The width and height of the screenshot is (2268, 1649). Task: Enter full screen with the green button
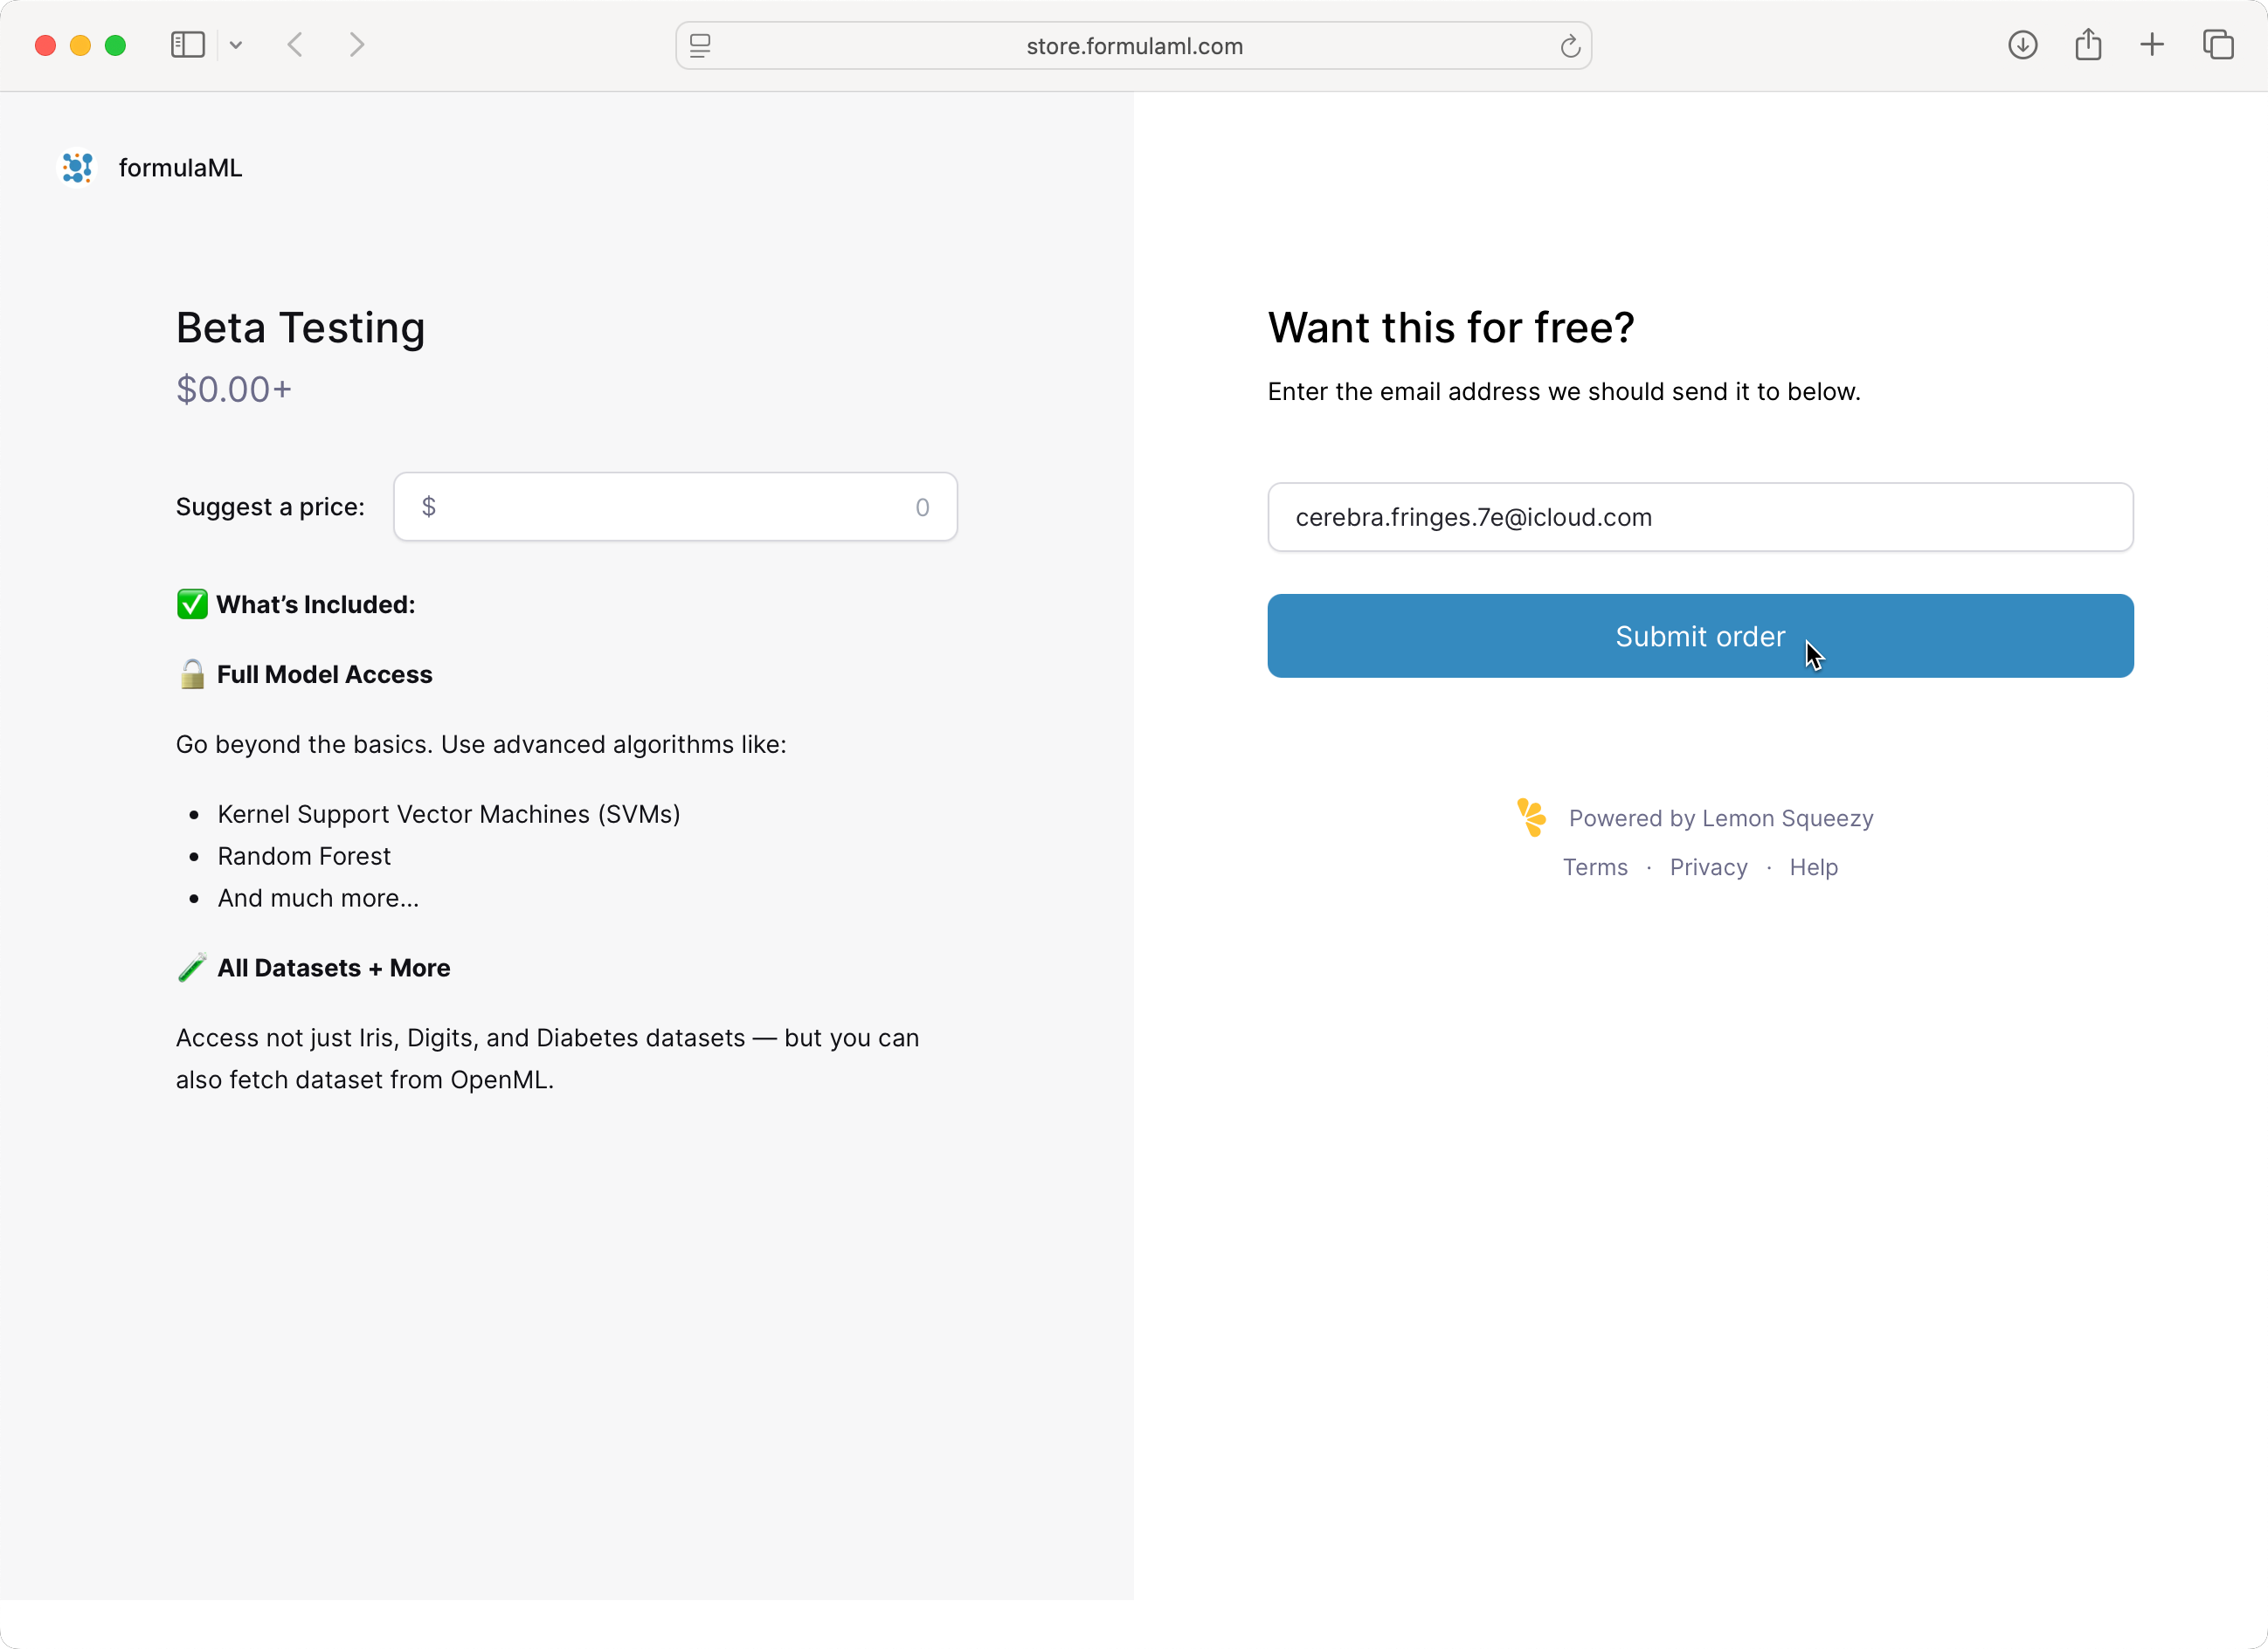click(115, 45)
